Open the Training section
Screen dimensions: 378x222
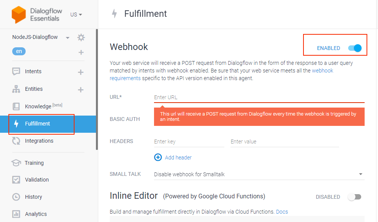(34, 163)
